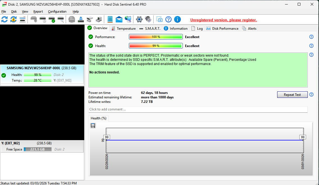Click the help icon beside Health row
Screen dimensions: 319x185
coord(311,46)
